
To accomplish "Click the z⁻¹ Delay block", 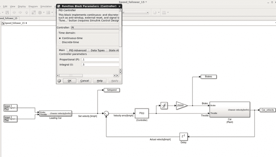I will [x=183, y=136].
